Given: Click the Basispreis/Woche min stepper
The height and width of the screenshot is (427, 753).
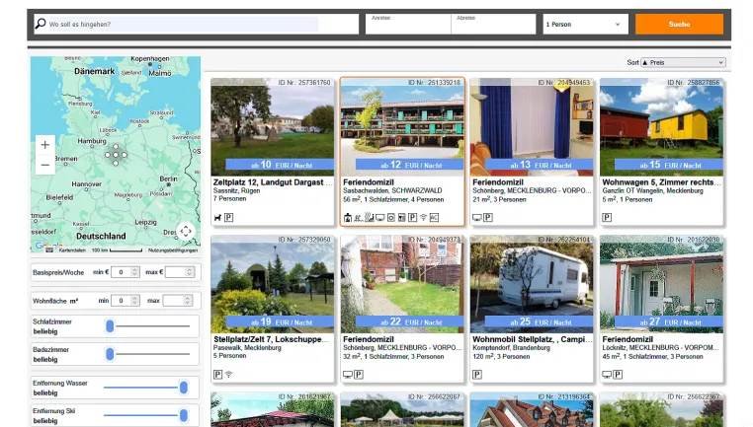Looking at the screenshot, I should pyautogui.click(x=135, y=272).
